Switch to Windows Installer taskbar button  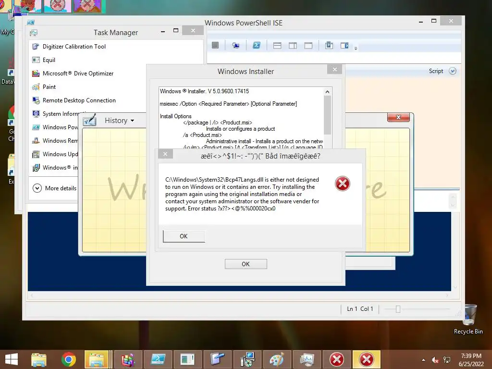click(x=247, y=359)
